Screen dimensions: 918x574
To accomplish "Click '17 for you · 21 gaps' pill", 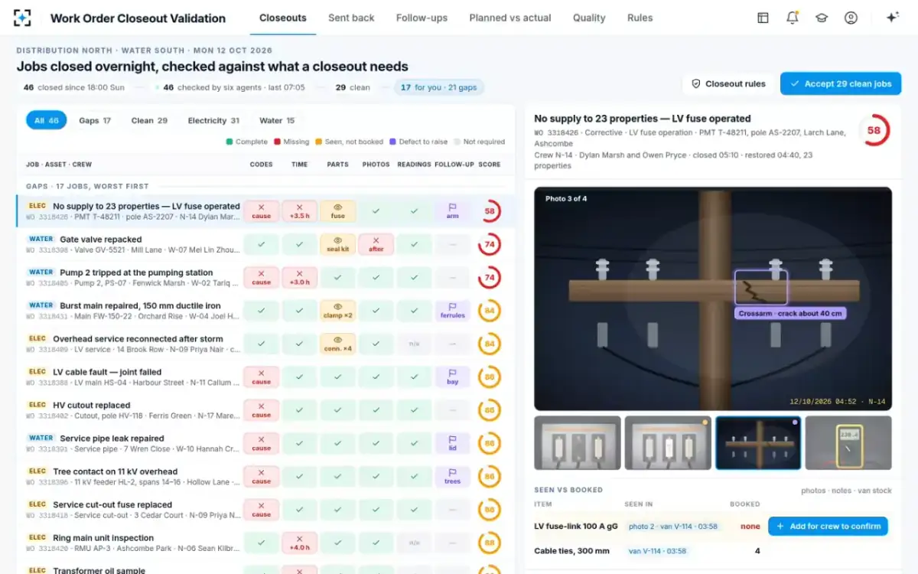I will point(439,87).
